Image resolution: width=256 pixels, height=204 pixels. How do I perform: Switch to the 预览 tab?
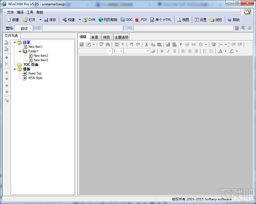click(106, 37)
